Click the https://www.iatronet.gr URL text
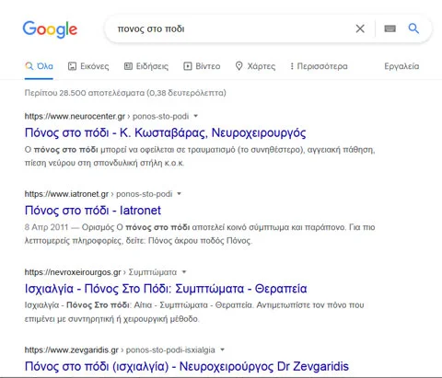Screen dimensions: 442x378 coord(66,194)
